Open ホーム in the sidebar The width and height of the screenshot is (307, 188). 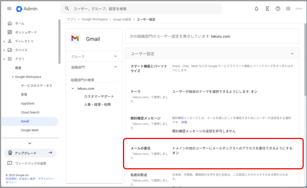pyautogui.click(x=20, y=23)
